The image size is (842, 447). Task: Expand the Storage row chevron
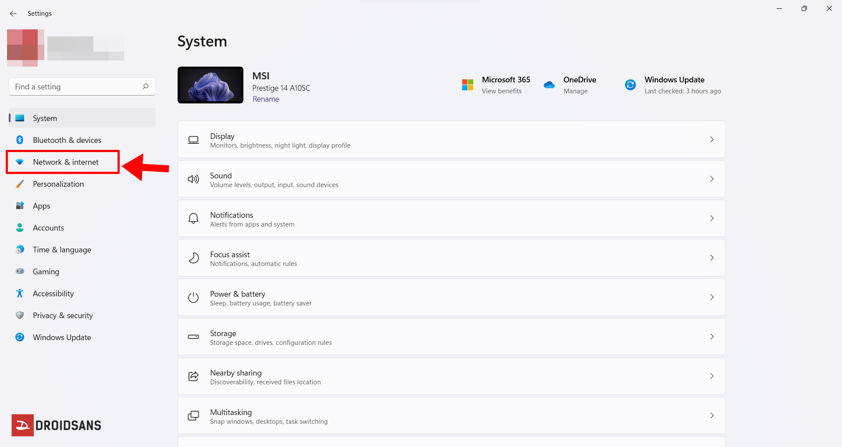(711, 337)
